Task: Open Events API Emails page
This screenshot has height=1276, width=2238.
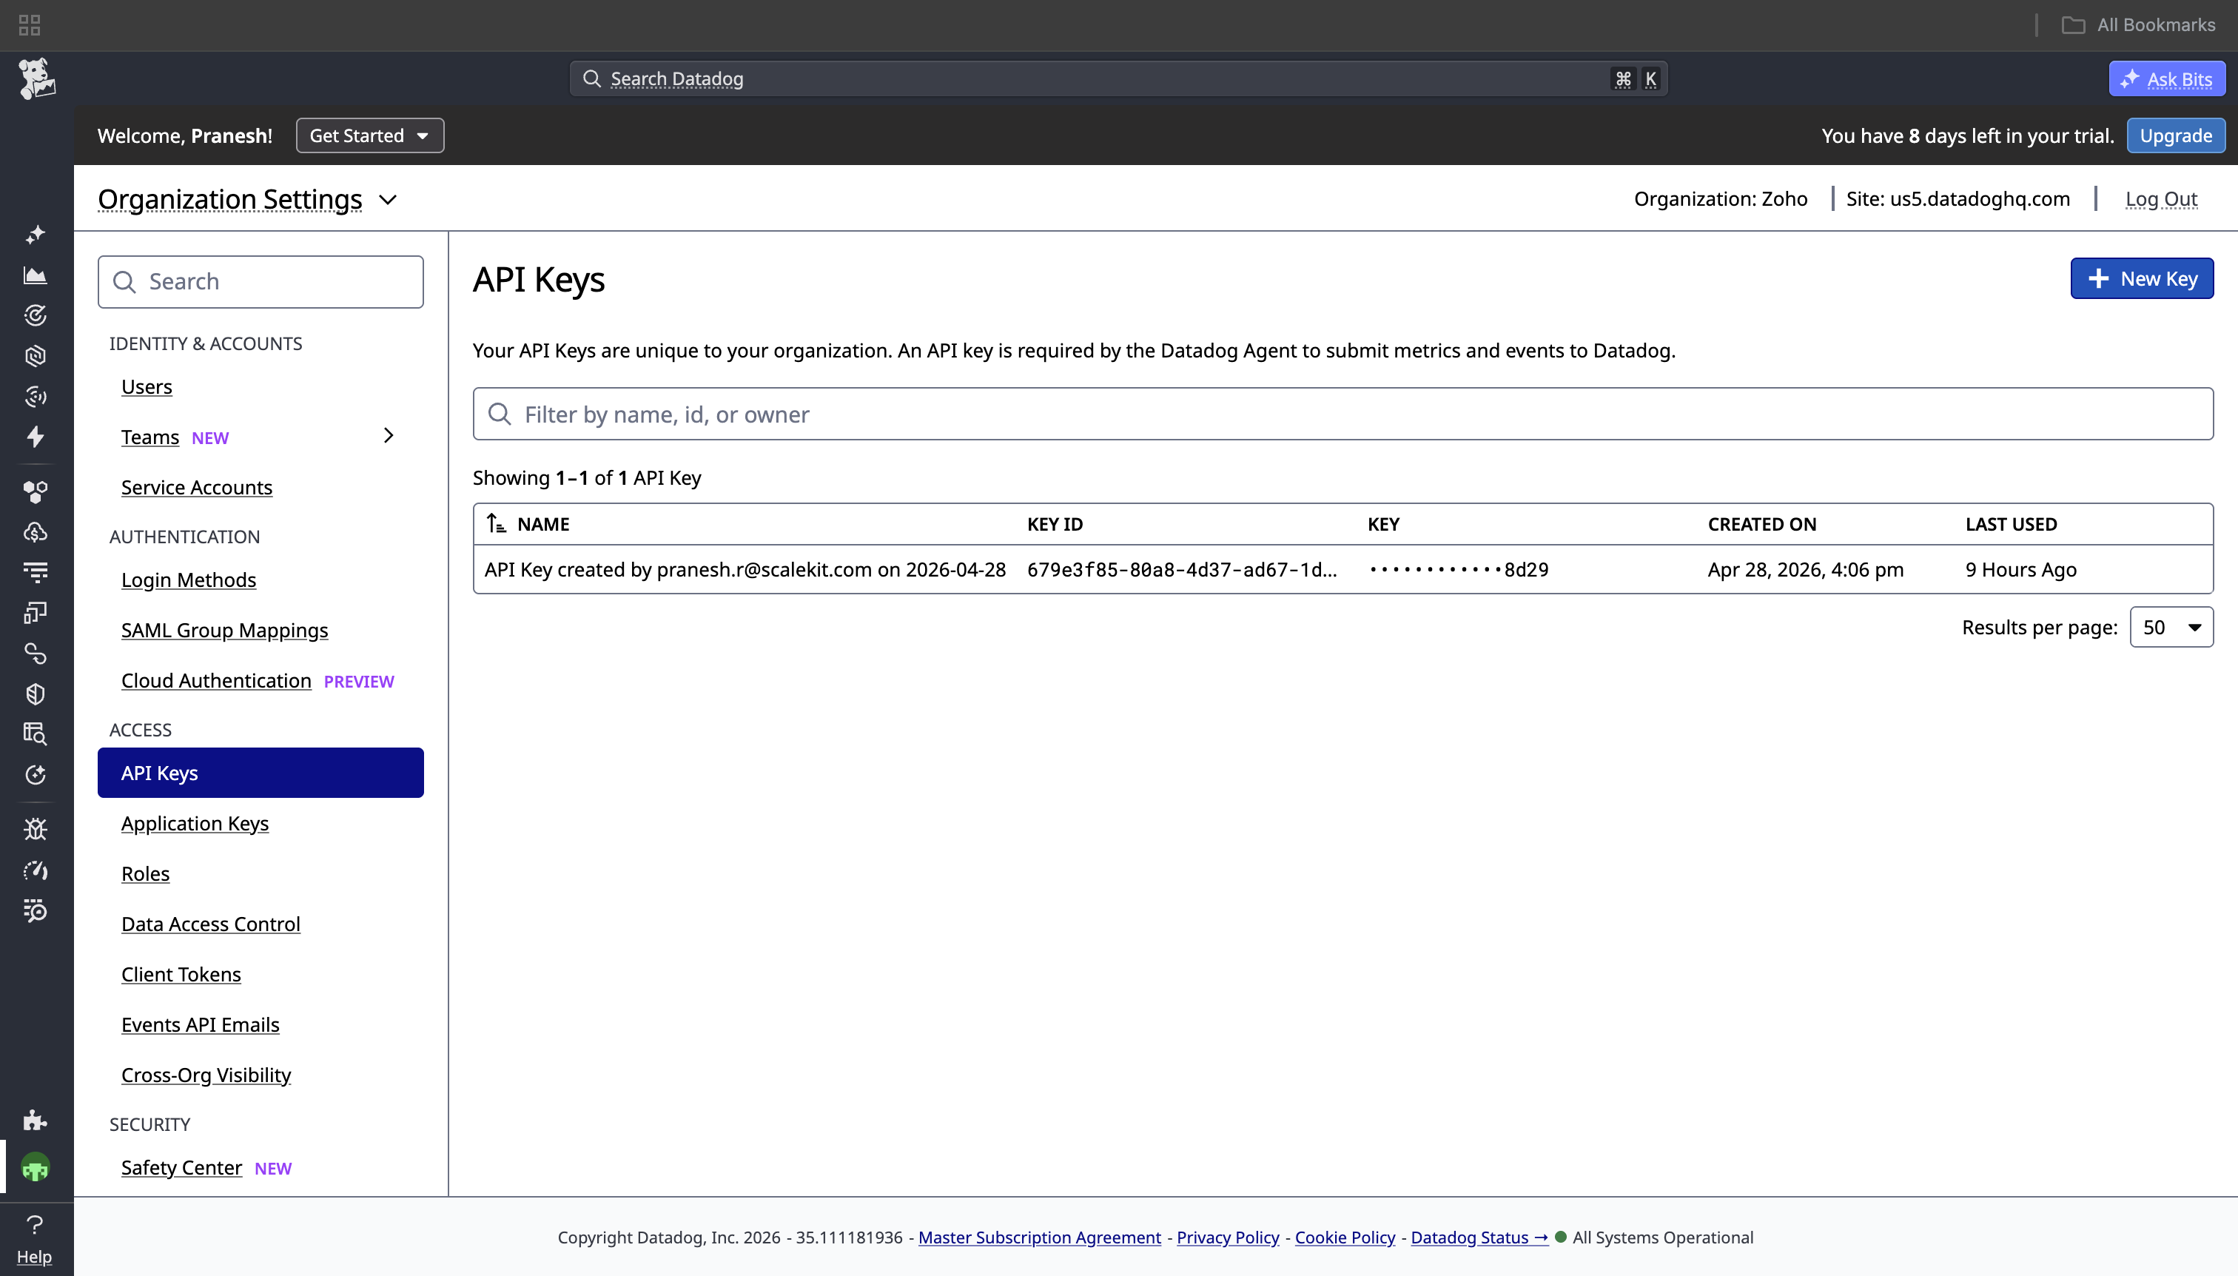Action: coord(200,1024)
